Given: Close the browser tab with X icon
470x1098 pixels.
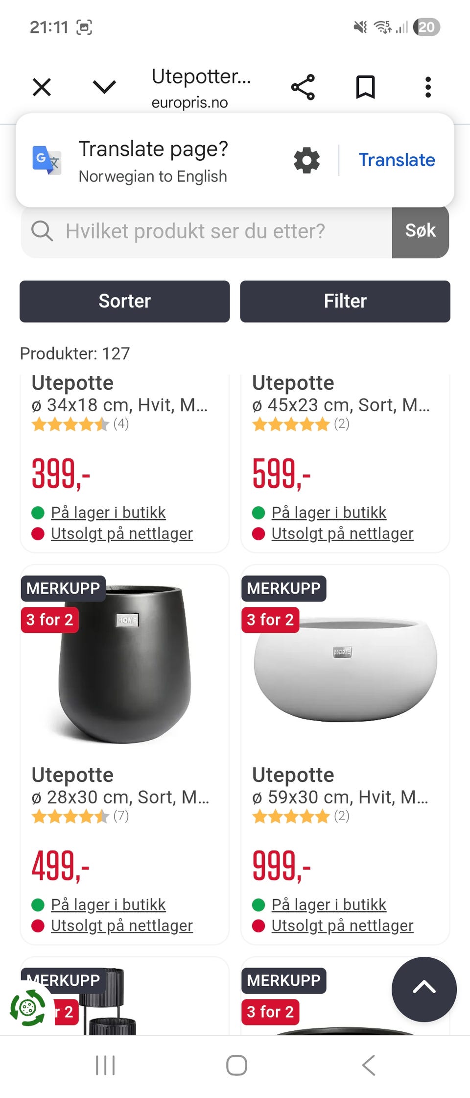Looking at the screenshot, I should tap(42, 88).
